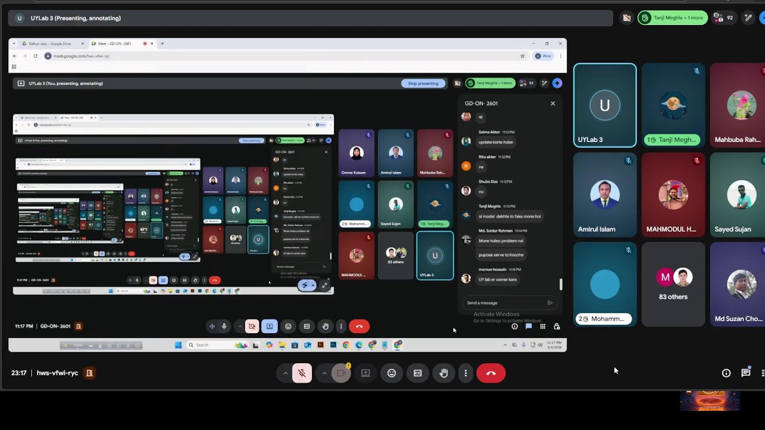Click Stop presenting in shared Meet window
Viewport: 765px width, 430px height.
pyautogui.click(x=424, y=84)
